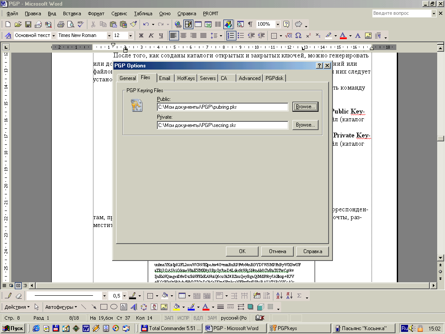Screen dimensions: 445x334
Task: Select fill color bucket on drawing toolbar
Action: pos(176,307)
